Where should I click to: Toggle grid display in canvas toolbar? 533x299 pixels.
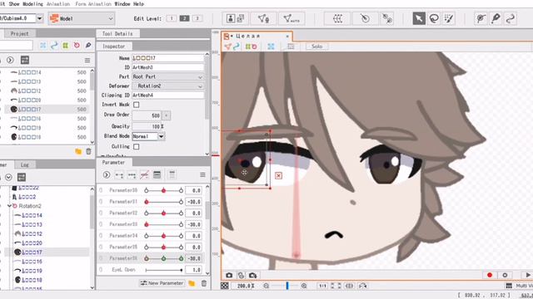pyautogui.click(x=291, y=47)
